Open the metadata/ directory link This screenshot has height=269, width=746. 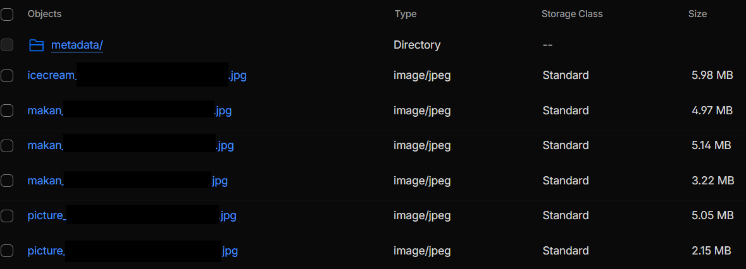click(x=77, y=45)
